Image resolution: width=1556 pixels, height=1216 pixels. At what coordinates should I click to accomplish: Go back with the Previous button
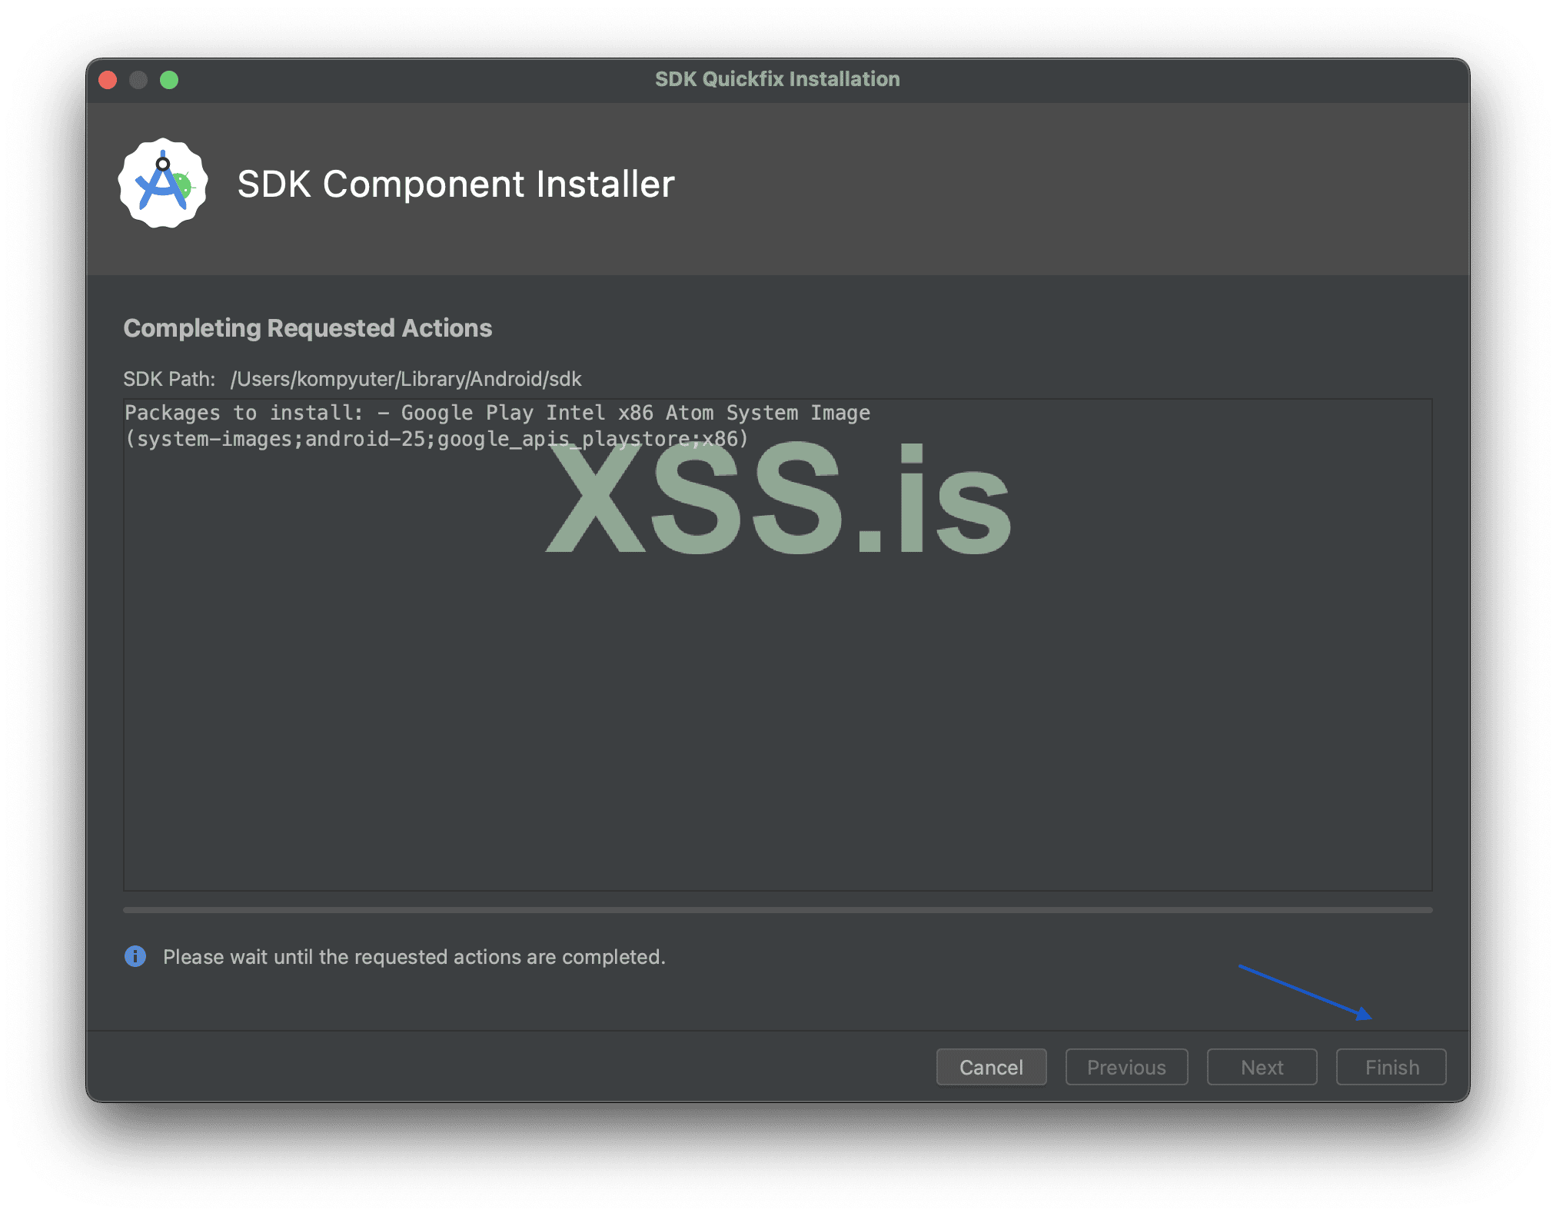[x=1126, y=1067]
